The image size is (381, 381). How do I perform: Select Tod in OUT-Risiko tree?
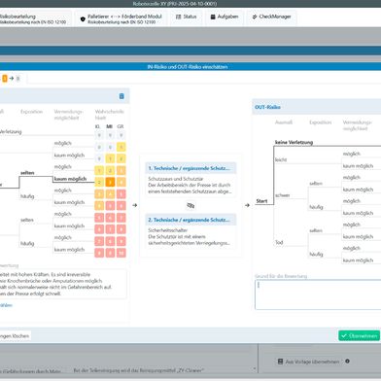click(279, 242)
